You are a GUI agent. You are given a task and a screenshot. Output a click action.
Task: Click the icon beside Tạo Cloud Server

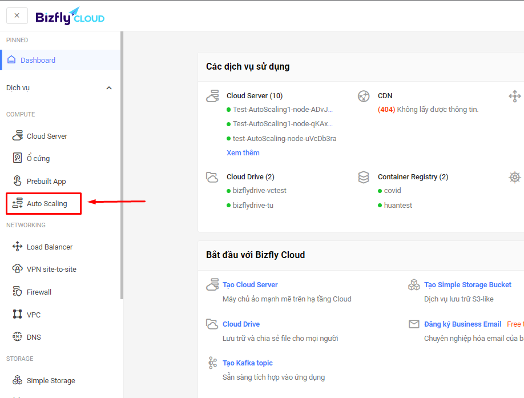point(212,284)
